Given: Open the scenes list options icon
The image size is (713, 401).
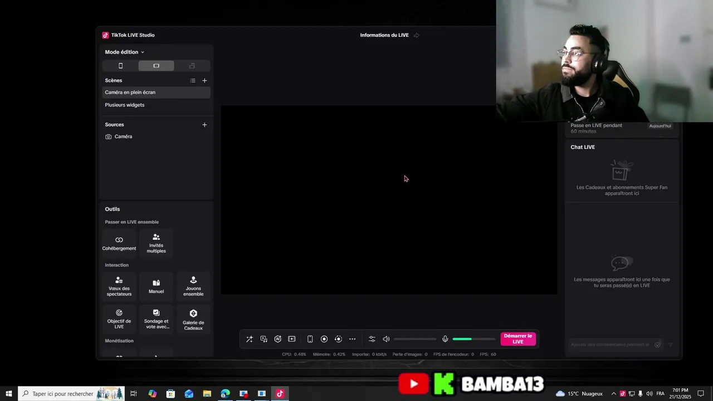Looking at the screenshot, I should pyautogui.click(x=193, y=81).
